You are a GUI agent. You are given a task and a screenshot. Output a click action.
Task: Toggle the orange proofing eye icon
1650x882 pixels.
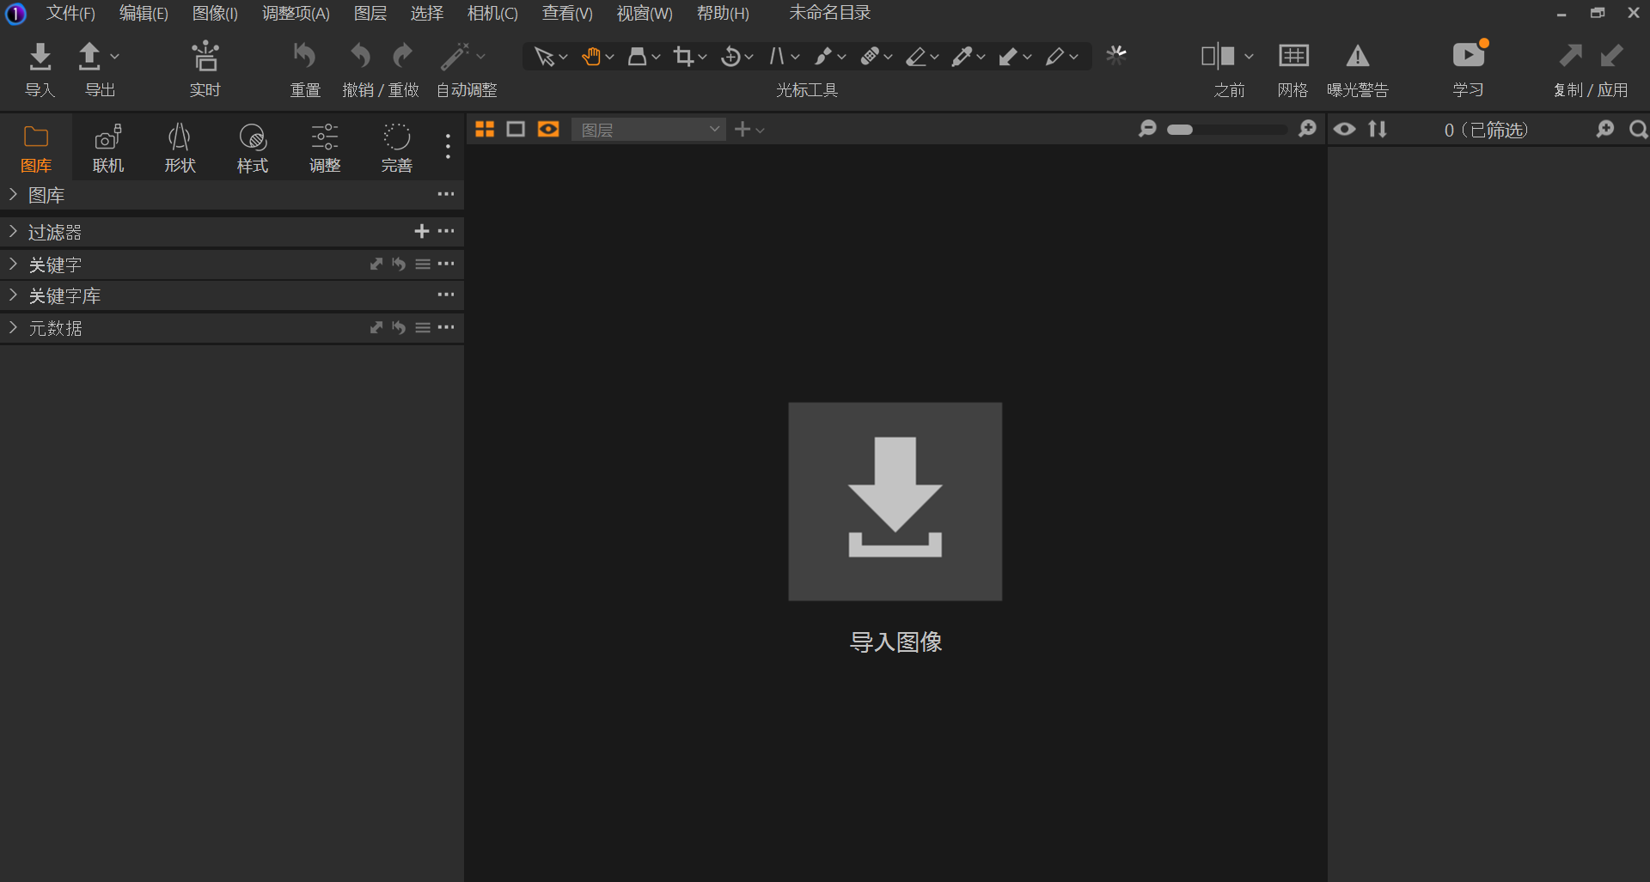click(x=548, y=129)
